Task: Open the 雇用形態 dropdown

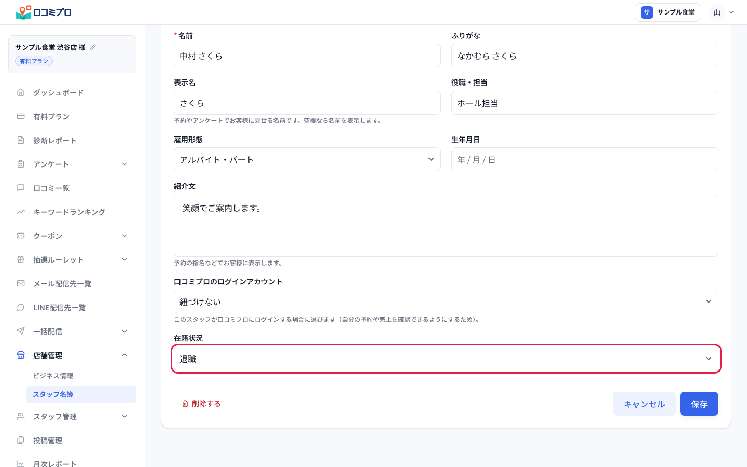Action: coord(307,159)
